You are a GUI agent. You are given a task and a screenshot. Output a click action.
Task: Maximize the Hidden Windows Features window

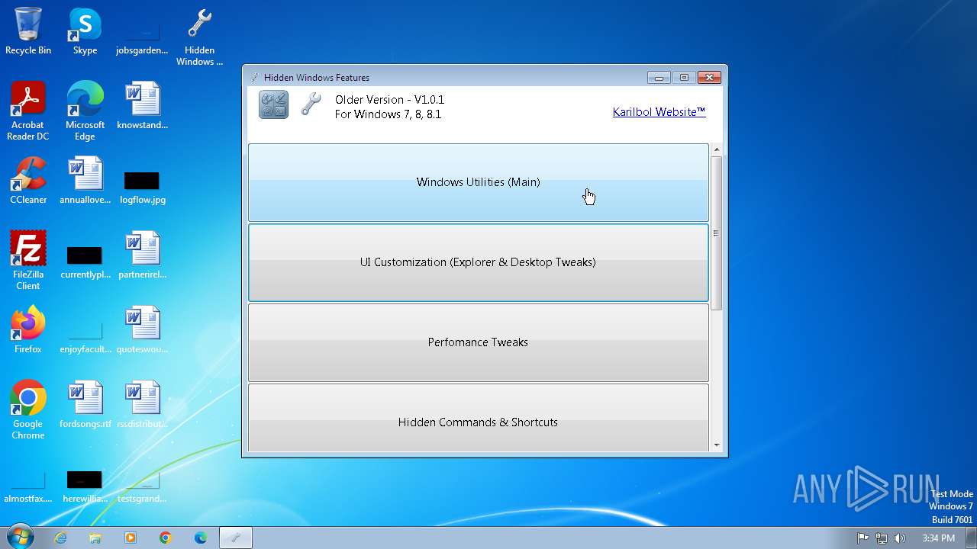[x=684, y=77]
